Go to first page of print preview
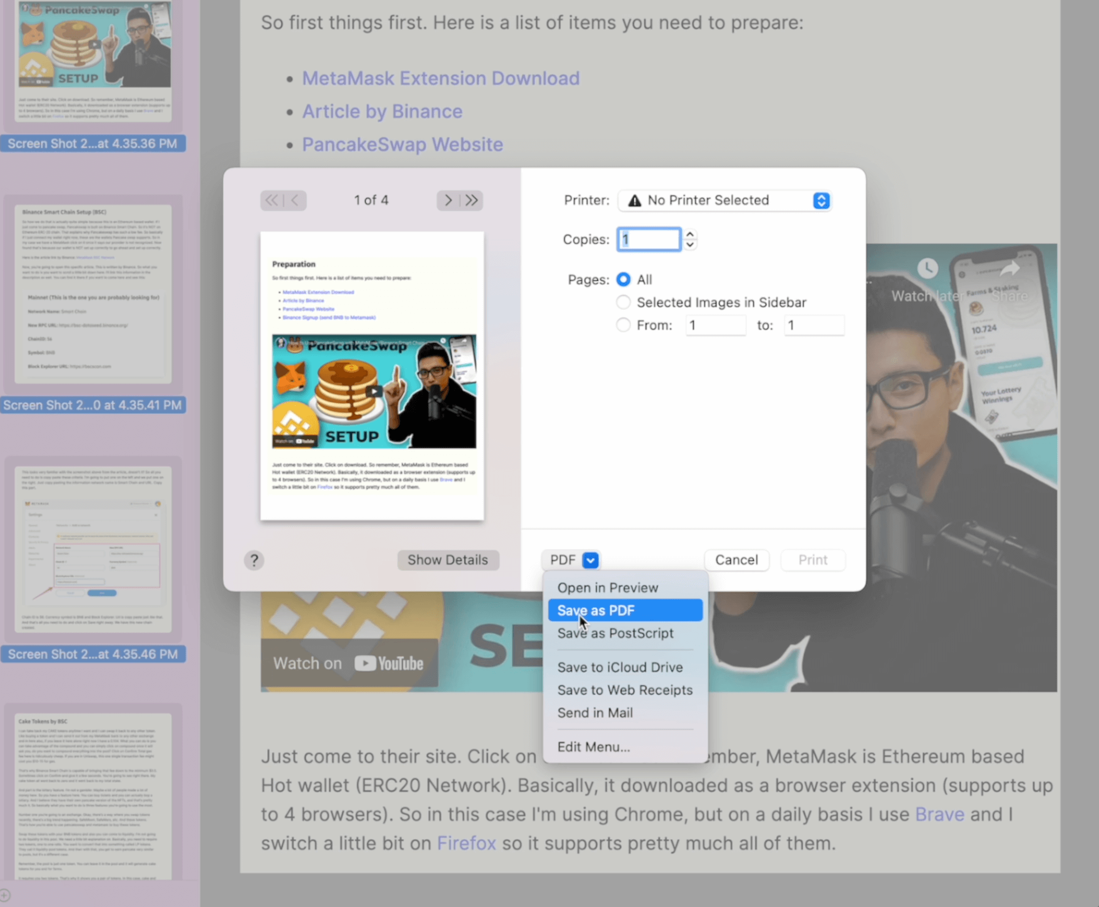 (x=271, y=200)
